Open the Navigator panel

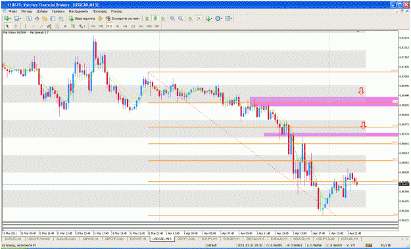[x=45, y=18]
